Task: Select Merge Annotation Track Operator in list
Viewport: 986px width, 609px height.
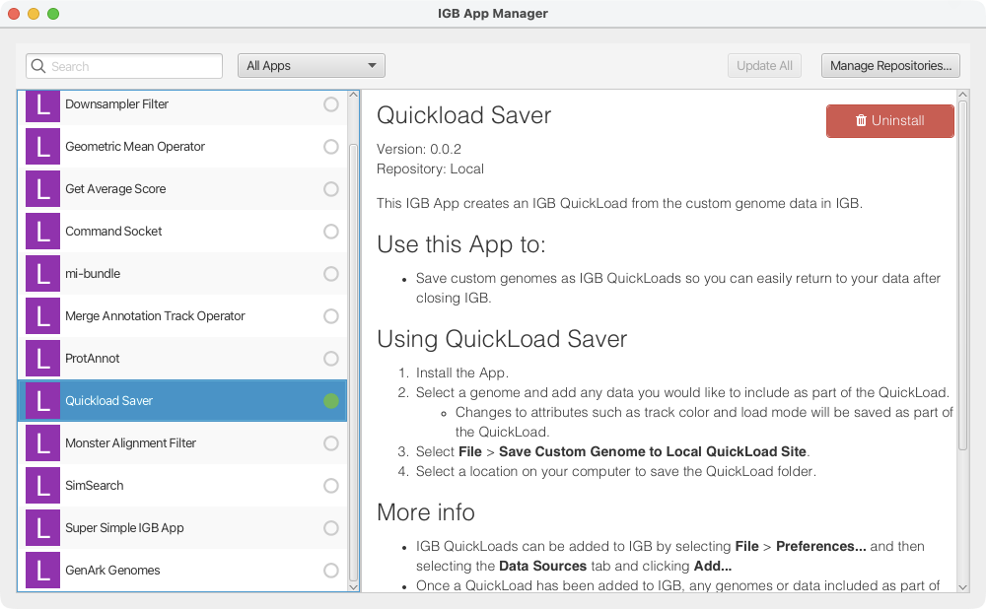Action: (155, 316)
